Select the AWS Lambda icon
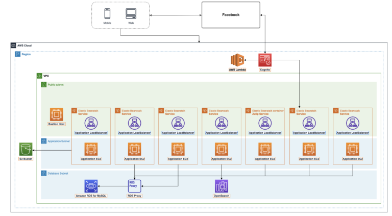The height and width of the screenshot is (216, 392). point(237,60)
